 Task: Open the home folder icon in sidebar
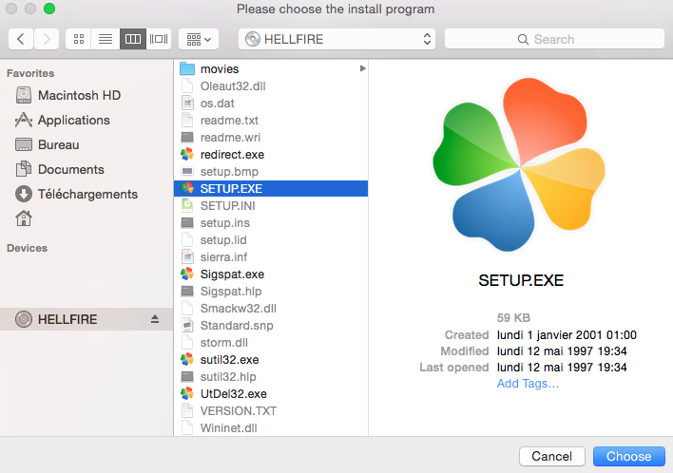(x=24, y=218)
